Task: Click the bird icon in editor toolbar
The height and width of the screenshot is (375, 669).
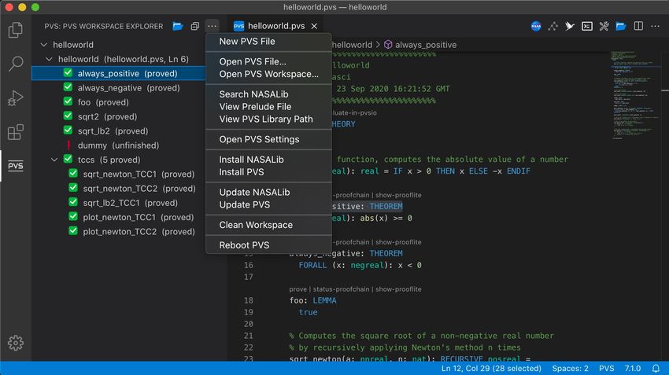Action: coord(570,27)
